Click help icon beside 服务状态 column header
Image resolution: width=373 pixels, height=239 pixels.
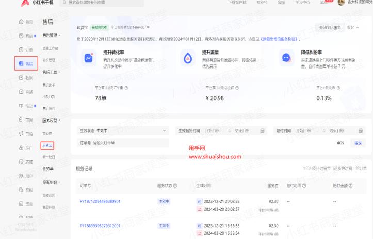pyautogui.click(x=176, y=185)
